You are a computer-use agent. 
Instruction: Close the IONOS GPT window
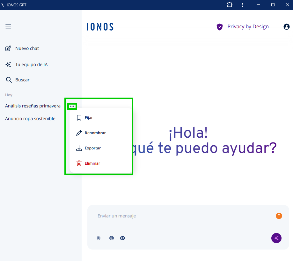pyautogui.click(x=287, y=5)
